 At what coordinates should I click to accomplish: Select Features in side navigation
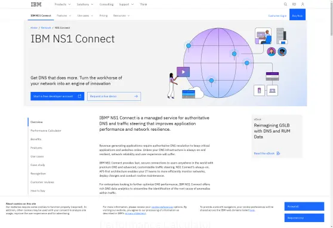pyautogui.click(x=36, y=147)
